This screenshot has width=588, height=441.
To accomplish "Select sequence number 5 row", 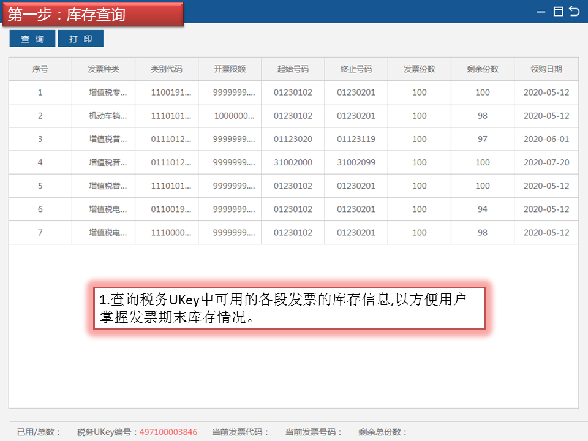I will point(293,186).
